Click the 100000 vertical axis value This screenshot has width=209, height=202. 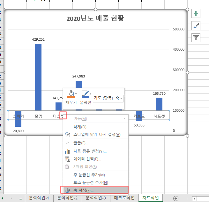[x=179, y=110]
